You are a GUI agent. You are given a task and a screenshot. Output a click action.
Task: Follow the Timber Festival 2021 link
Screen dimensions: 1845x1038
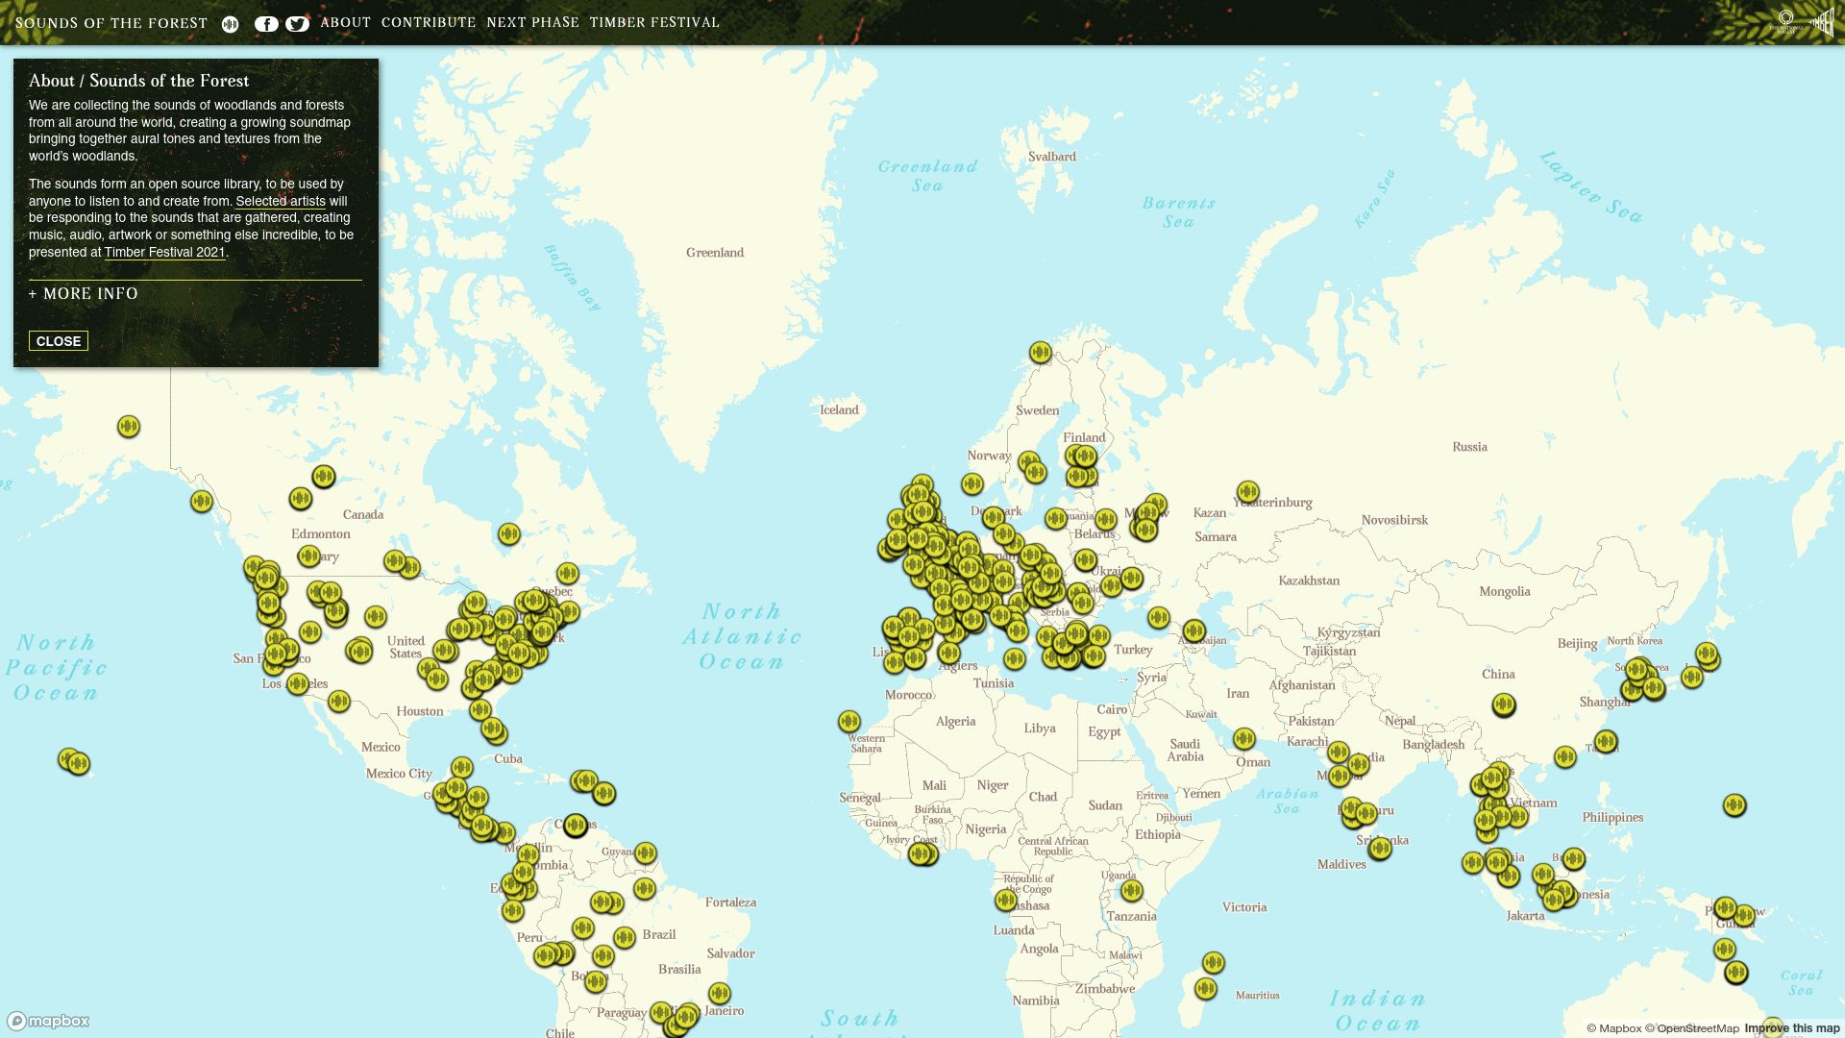pos(164,252)
